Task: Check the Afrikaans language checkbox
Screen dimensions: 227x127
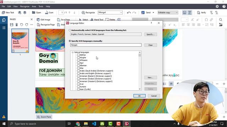Action: (x=78, y=60)
